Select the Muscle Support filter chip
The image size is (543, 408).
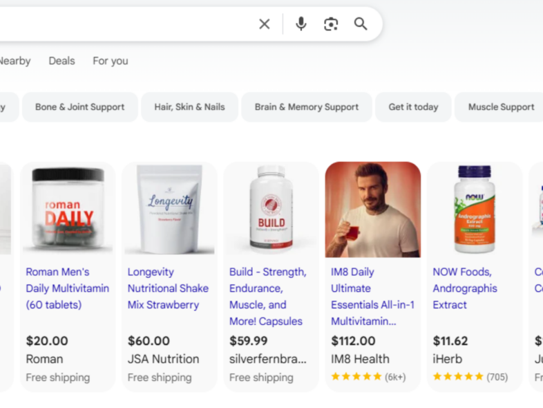pos(501,107)
